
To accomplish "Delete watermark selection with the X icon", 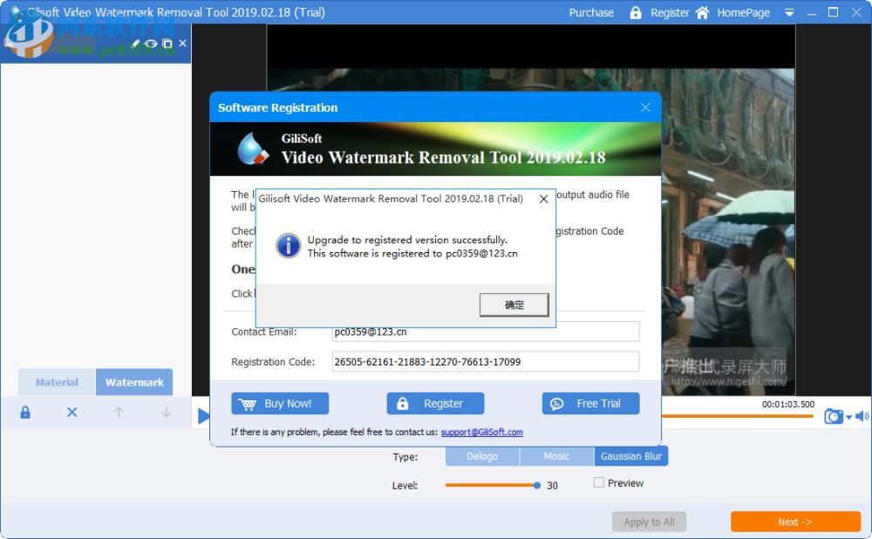I will tap(72, 412).
